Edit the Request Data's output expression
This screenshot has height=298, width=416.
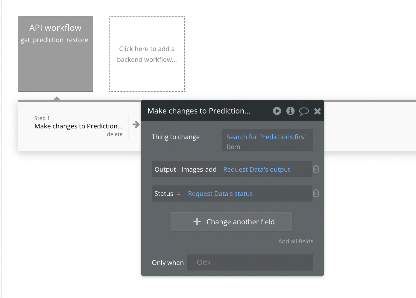coord(256,170)
